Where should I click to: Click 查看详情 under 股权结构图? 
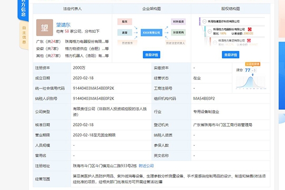[231, 55]
